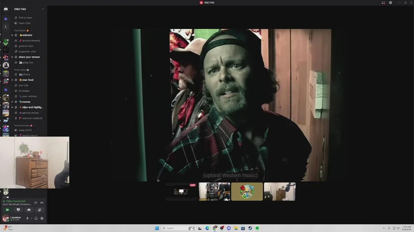Open the birthdays channel
The height and width of the screenshot is (232, 414).
(28, 91)
